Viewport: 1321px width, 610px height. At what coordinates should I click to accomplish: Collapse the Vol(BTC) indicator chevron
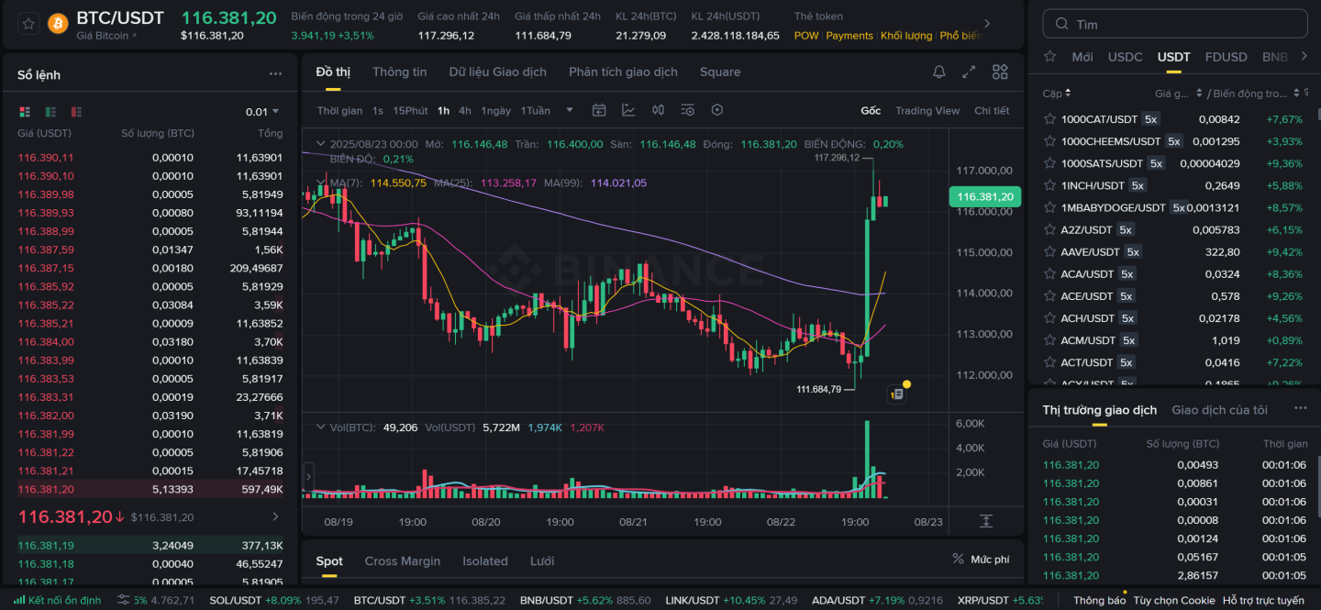[320, 427]
